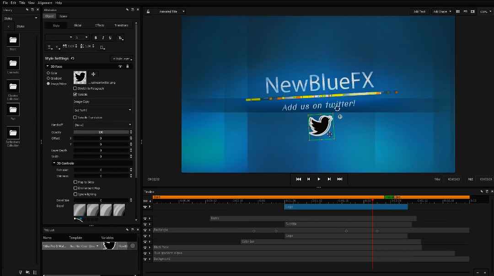Image resolution: width=494 pixels, height=276 pixels.
Task: Toggle underline text formatting
Action: 110,38
